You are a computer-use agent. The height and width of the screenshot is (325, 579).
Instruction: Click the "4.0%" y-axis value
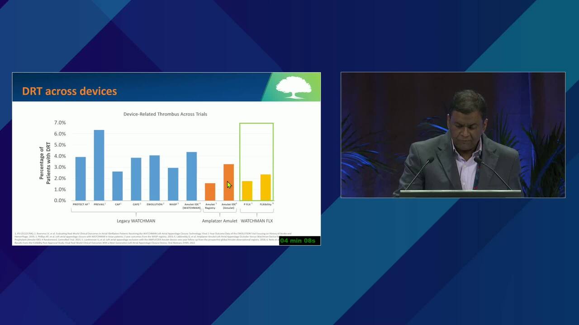tap(60, 156)
